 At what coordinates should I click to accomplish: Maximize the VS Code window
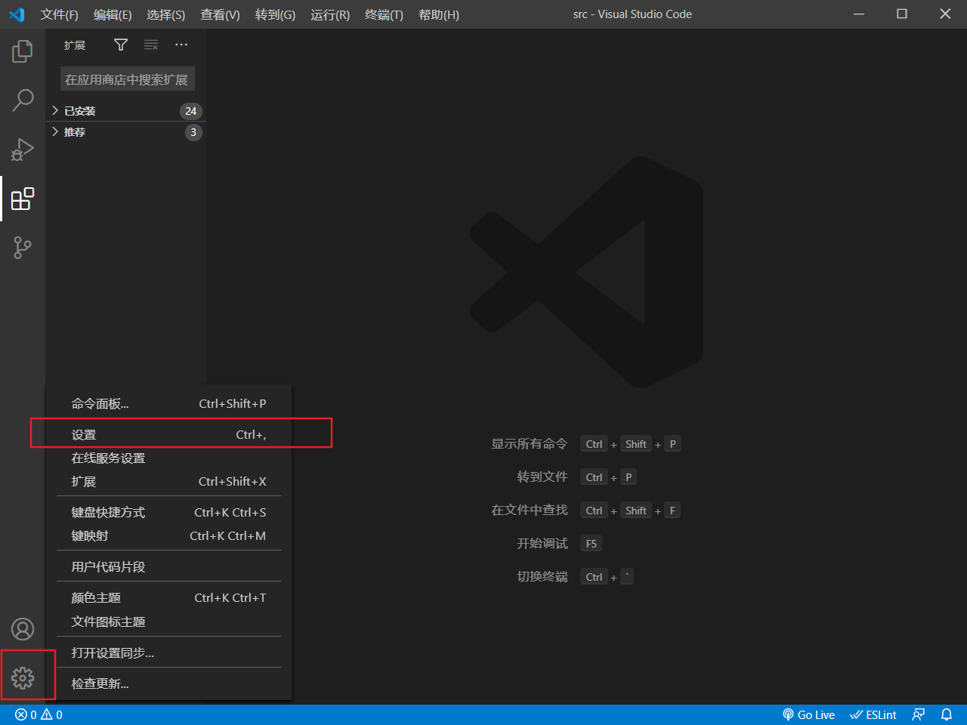[x=902, y=14]
